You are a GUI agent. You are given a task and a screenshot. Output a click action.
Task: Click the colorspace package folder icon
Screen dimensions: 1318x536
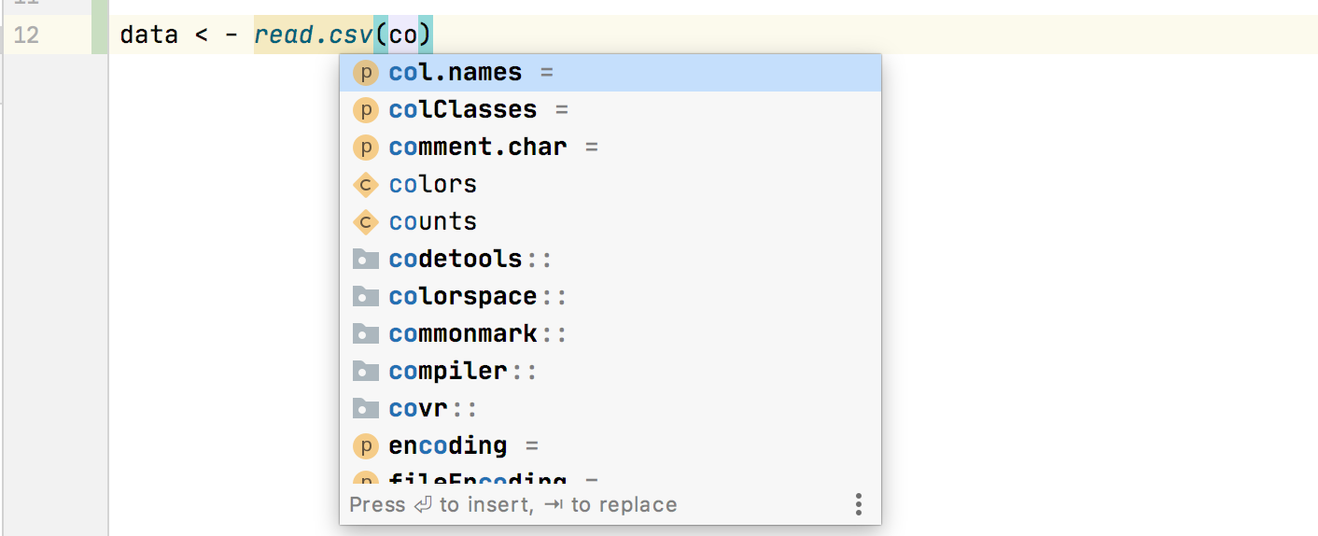pos(365,297)
